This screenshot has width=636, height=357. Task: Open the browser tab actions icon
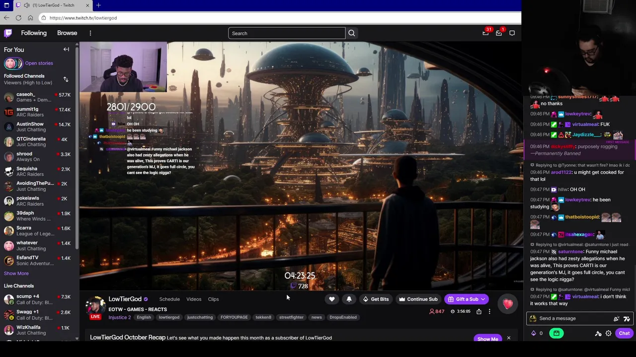(6, 5)
